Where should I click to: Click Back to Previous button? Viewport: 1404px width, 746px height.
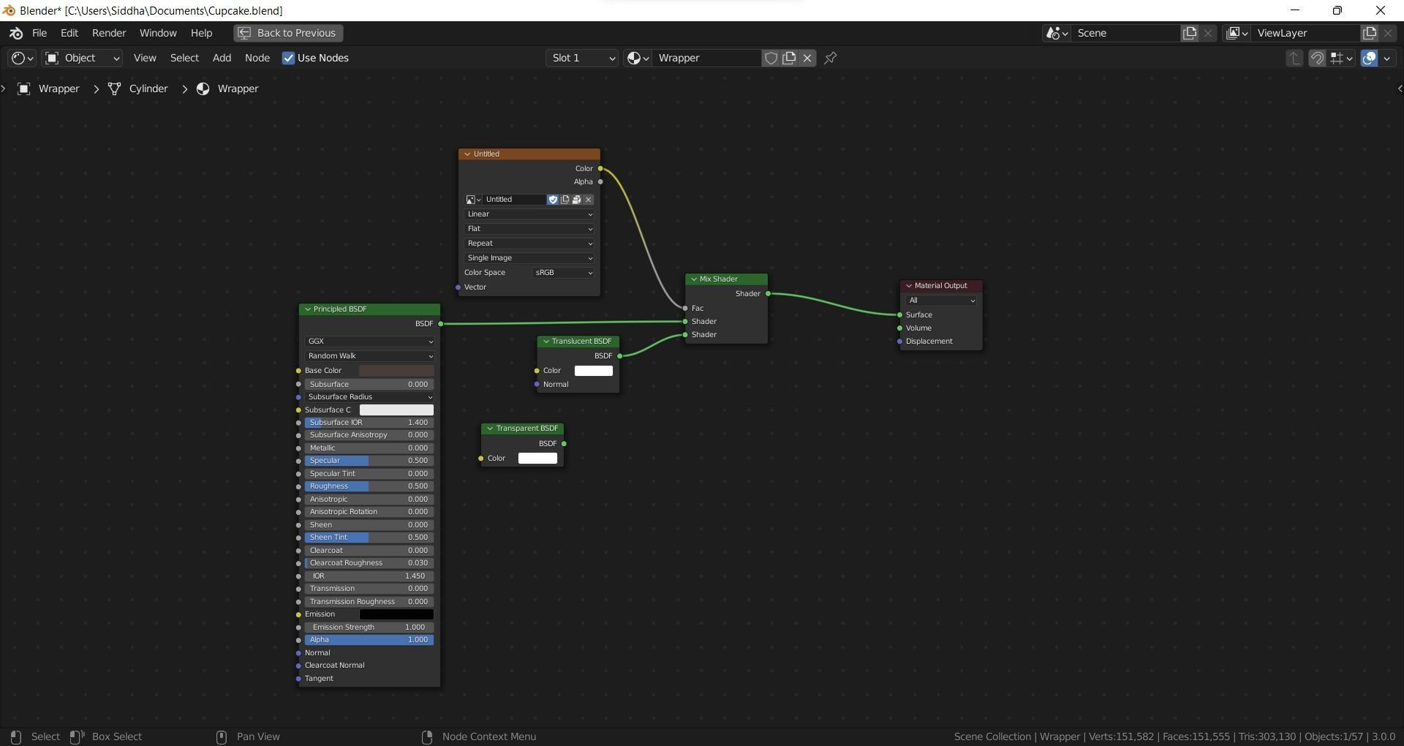(x=288, y=33)
